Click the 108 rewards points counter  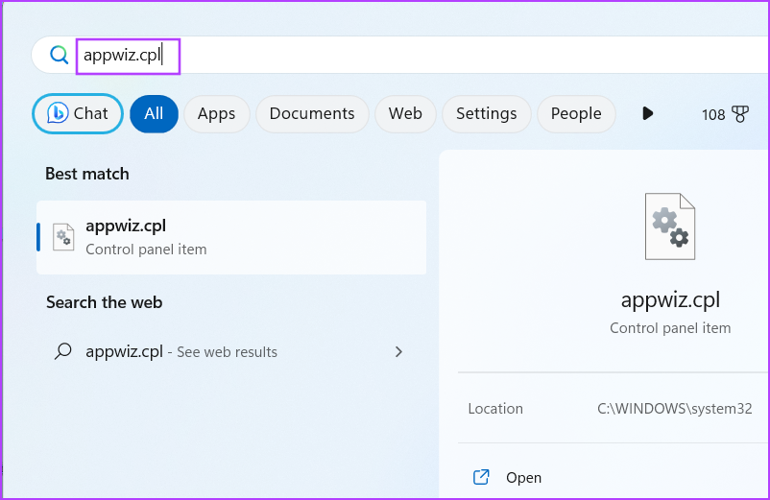click(x=713, y=115)
